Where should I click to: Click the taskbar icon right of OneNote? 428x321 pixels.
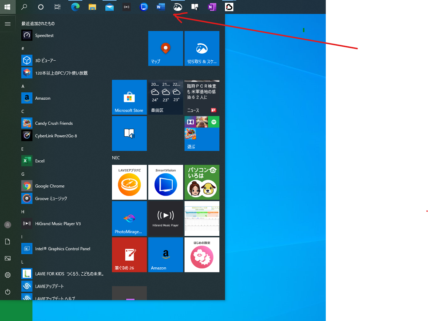tap(229, 7)
